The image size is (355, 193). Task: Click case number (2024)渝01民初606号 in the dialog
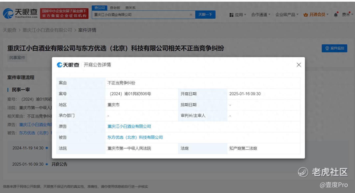129,94
